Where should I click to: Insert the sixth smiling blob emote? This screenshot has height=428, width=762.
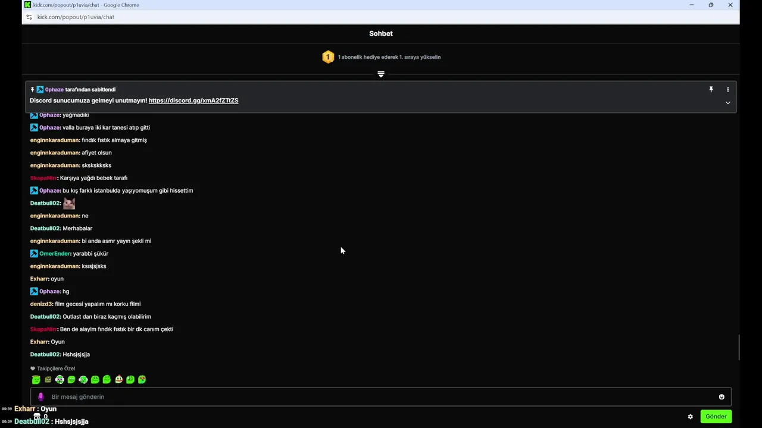pos(95,379)
